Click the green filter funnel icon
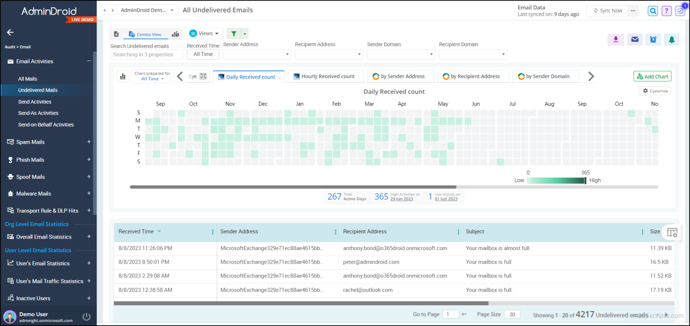Viewport: 690px width, 326px height. coord(233,33)
